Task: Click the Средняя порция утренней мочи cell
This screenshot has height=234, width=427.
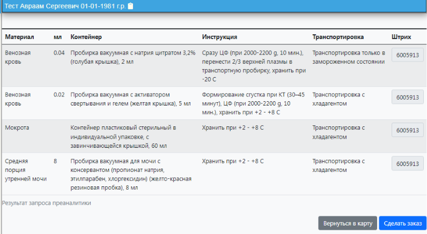Action: click(25, 170)
